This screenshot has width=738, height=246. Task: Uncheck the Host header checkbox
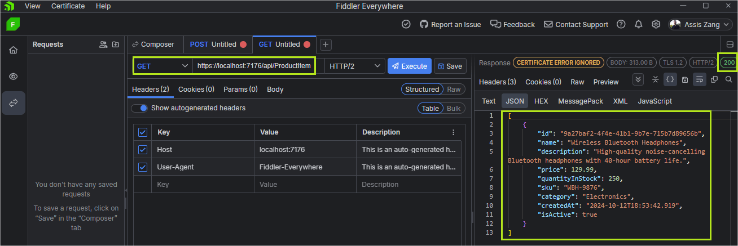pyautogui.click(x=143, y=150)
